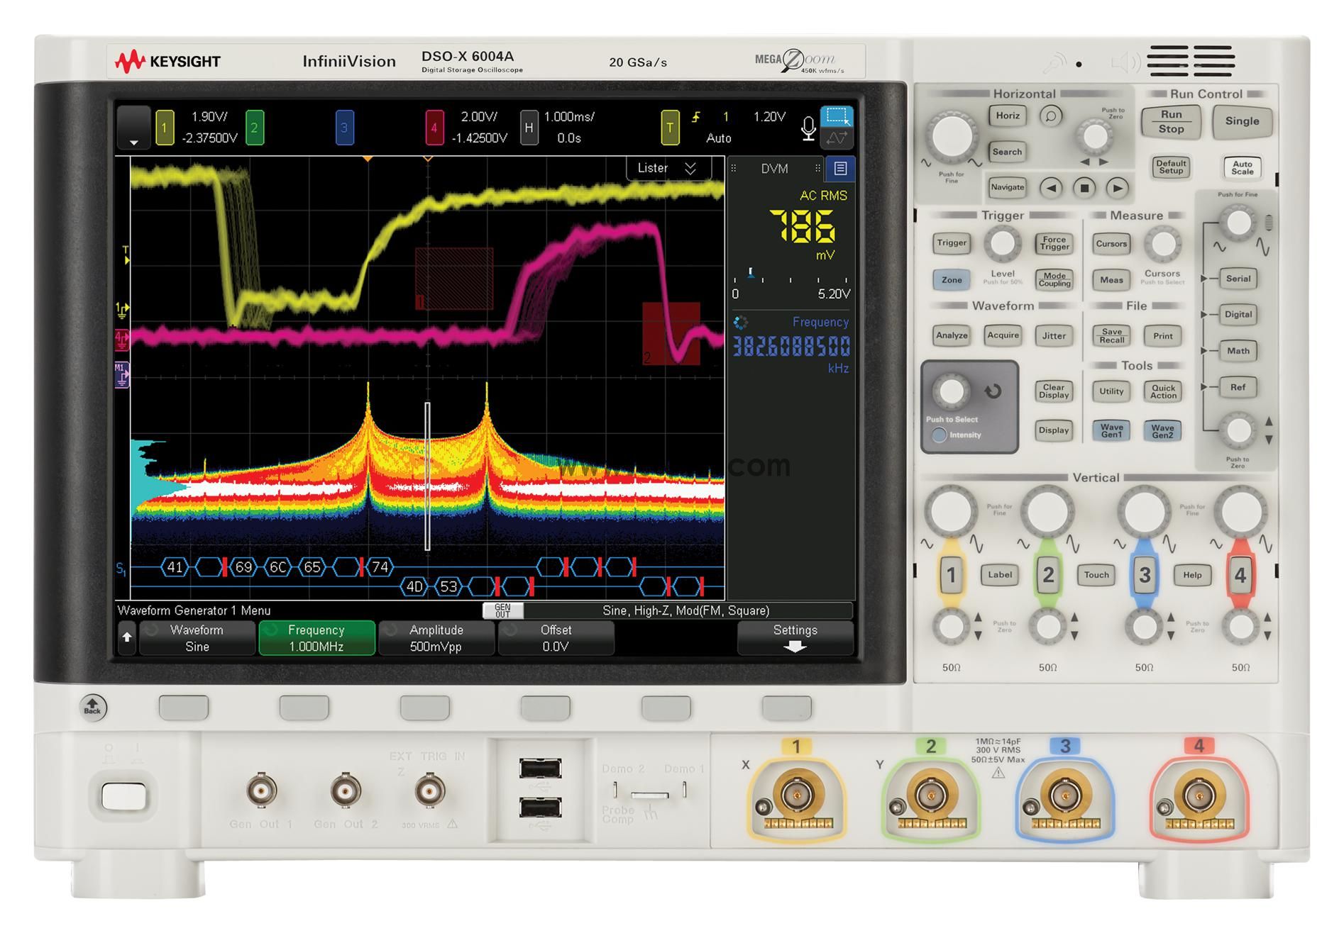Click the navigate backward play button

[1051, 188]
